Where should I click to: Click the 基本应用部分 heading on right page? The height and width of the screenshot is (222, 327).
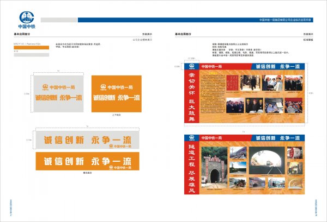[183, 34]
